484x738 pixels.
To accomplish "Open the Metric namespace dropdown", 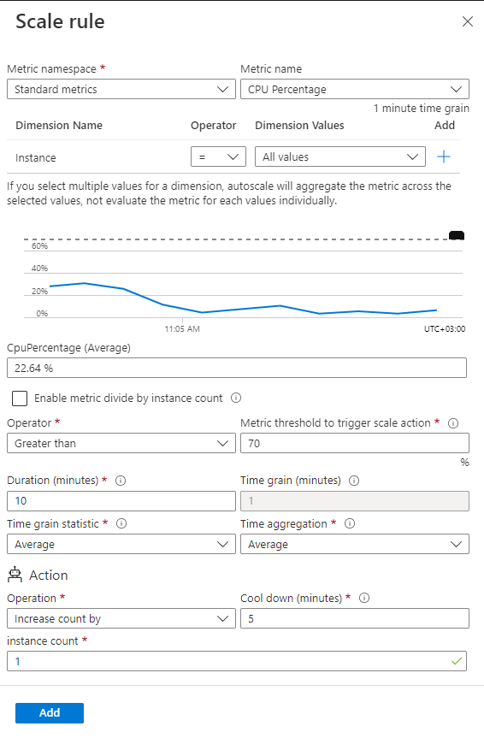I will (121, 89).
